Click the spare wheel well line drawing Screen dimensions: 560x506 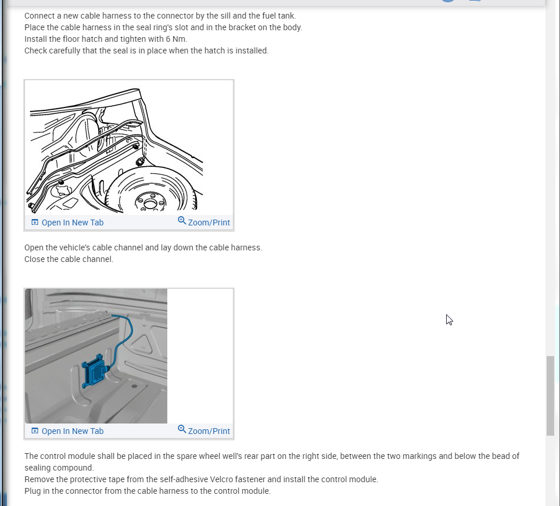click(115, 150)
